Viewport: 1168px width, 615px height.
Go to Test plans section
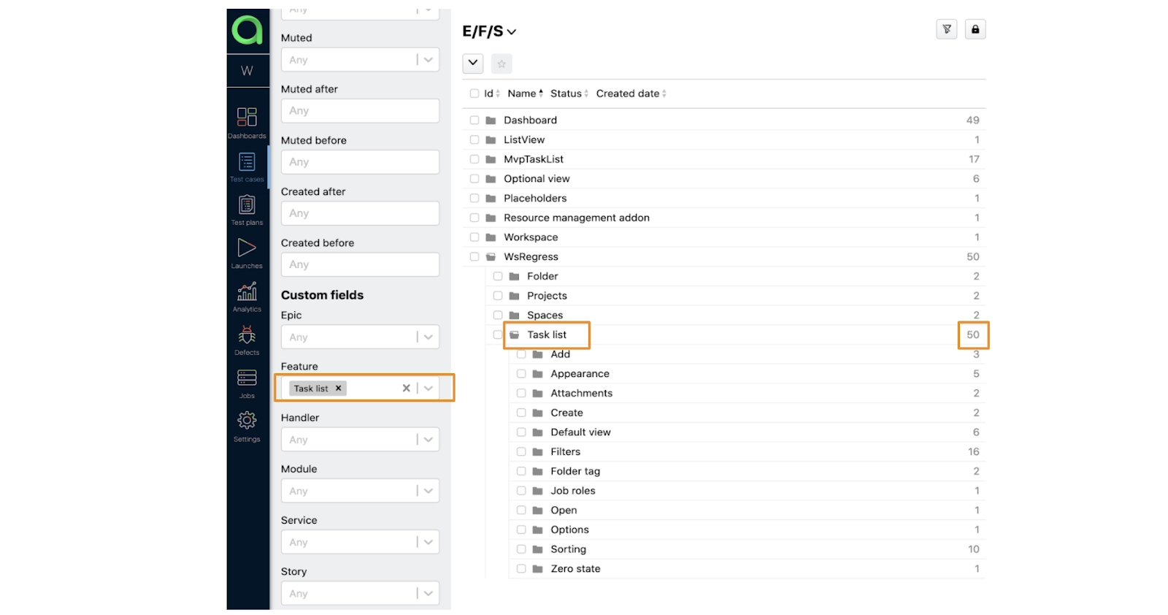click(247, 209)
